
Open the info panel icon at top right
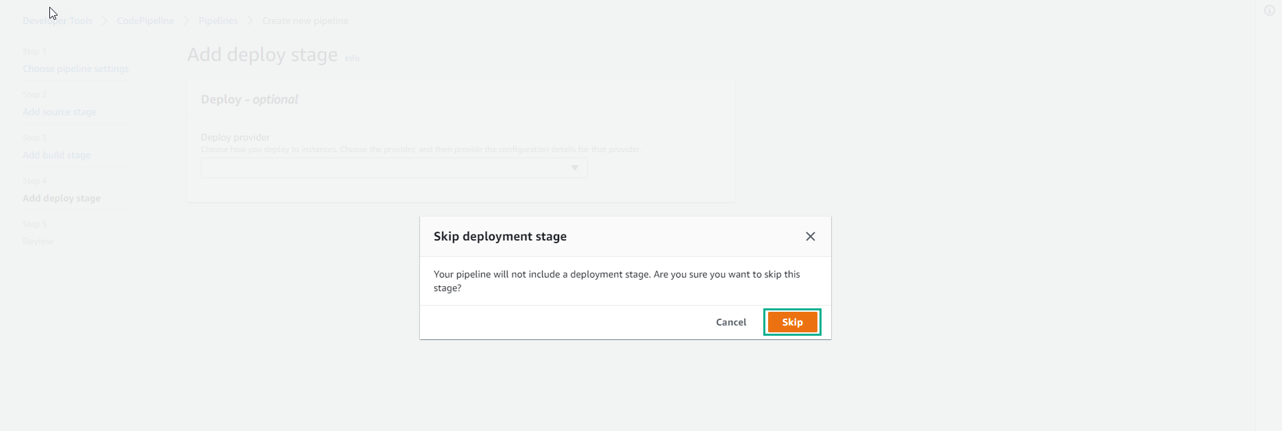coord(1269,11)
